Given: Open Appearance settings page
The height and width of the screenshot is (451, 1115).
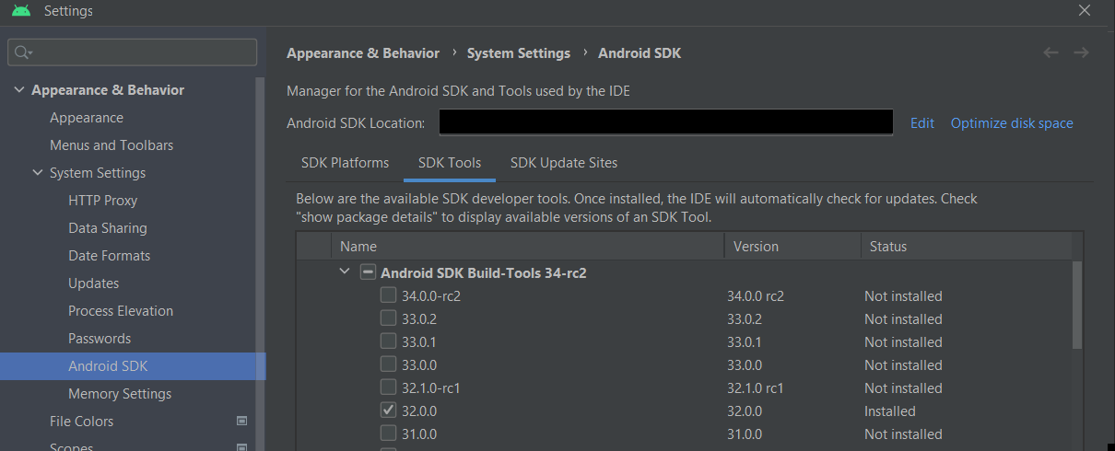Looking at the screenshot, I should 87,118.
